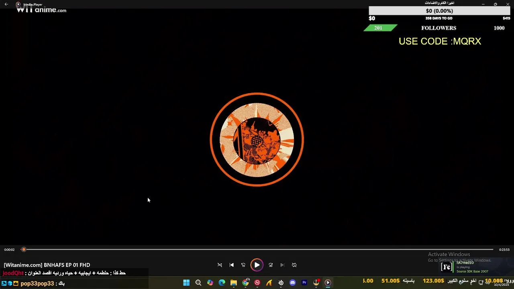Open Steam from the taskbar
This screenshot has width=514, height=289.
click(281, 283)
